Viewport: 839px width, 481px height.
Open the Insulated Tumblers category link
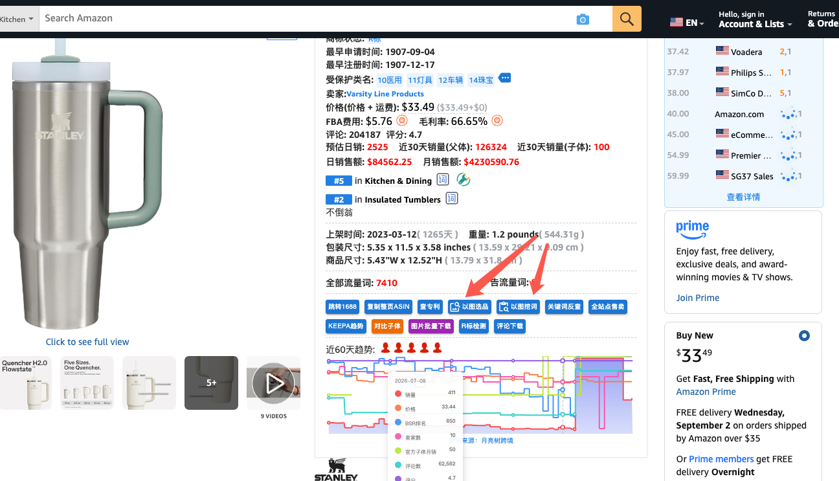coord(403,199)
